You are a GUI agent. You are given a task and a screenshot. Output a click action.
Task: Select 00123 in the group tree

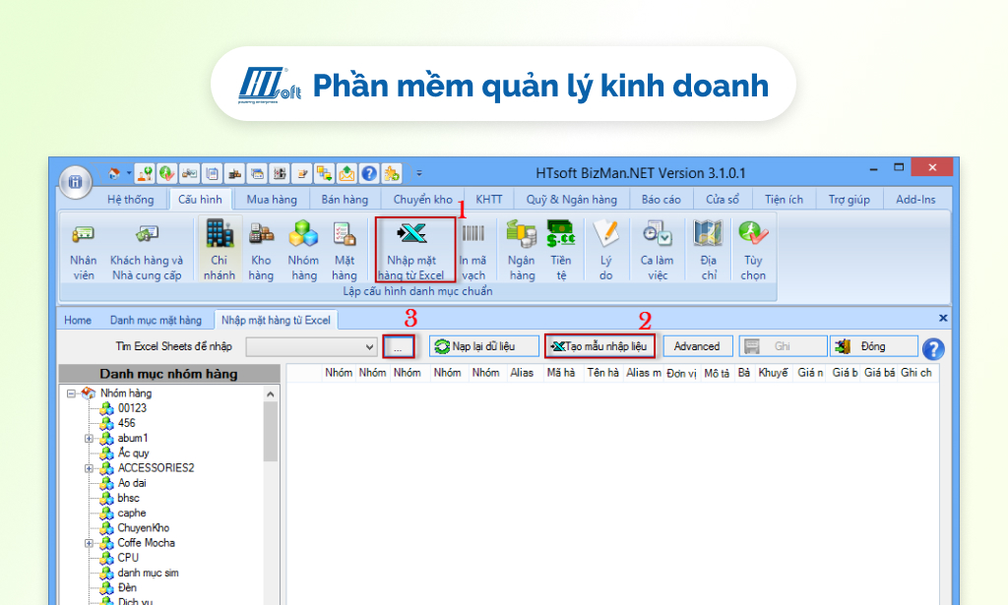[x=133, y=408]
